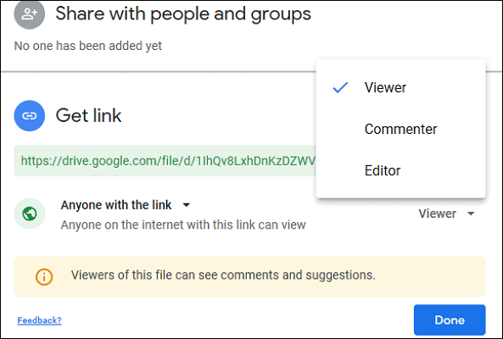
Task: Open the Feedback? link
Action: click(40, 320)
